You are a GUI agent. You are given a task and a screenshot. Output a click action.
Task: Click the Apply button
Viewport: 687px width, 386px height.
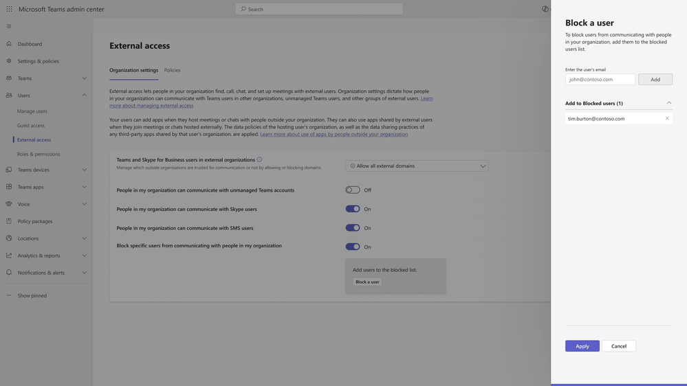tap(582, 345)
